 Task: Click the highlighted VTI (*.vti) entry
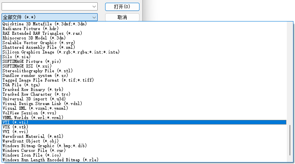144,122
